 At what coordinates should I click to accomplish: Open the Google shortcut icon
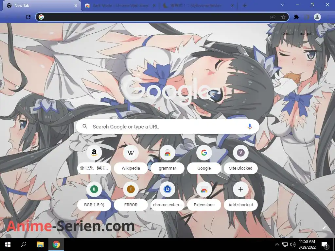204,153
